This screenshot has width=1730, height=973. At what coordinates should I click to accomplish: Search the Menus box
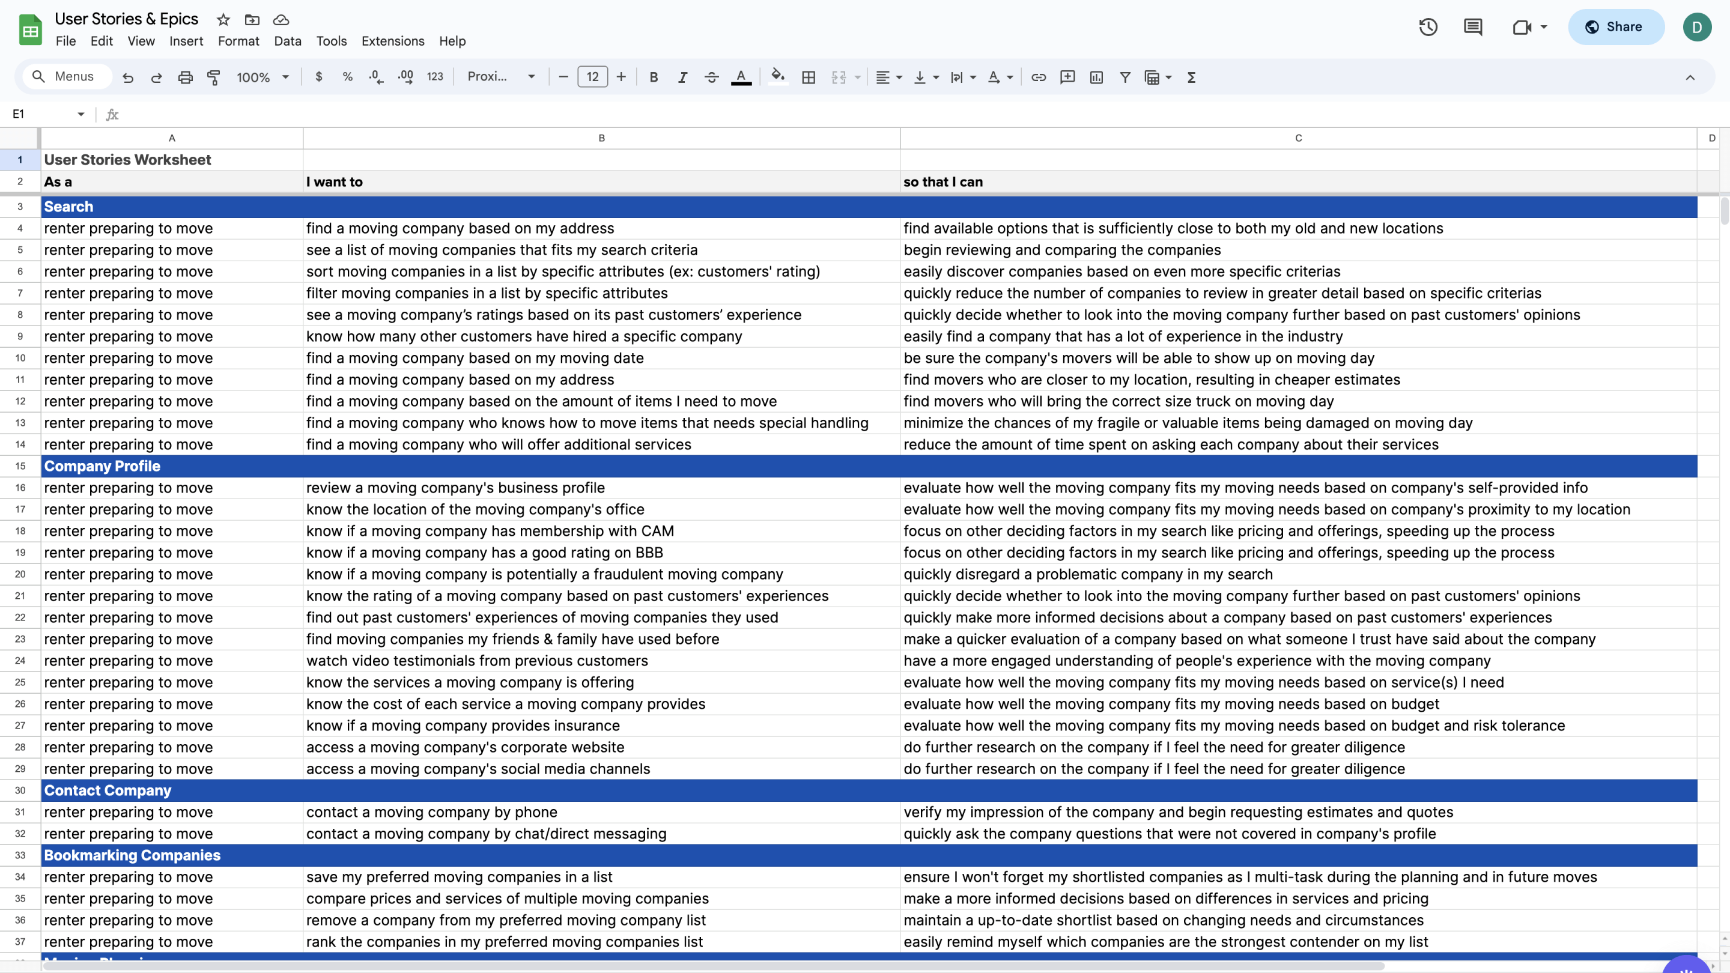pos(67,76)
